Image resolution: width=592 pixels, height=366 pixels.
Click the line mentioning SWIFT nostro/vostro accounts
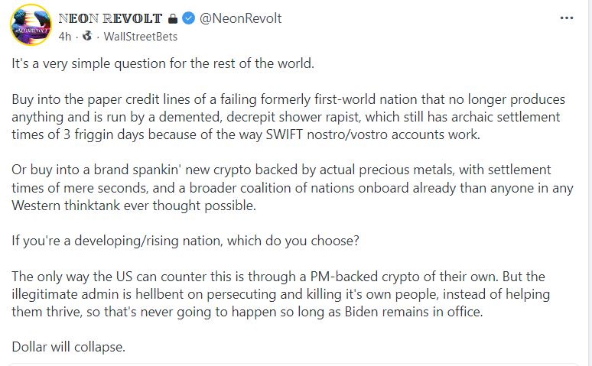coord(246,134)
